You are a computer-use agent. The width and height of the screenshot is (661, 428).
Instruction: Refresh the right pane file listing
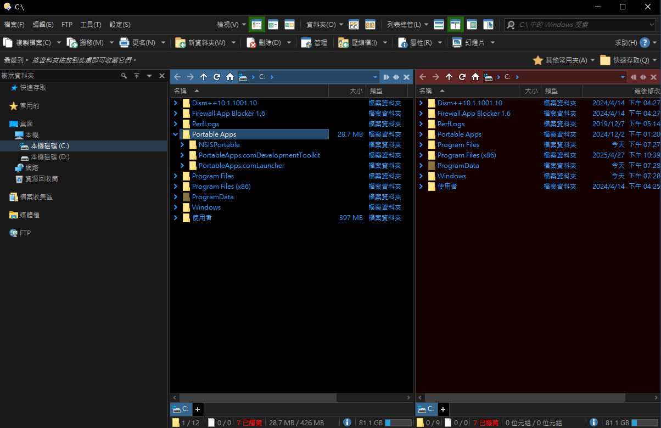click(462, 77)
